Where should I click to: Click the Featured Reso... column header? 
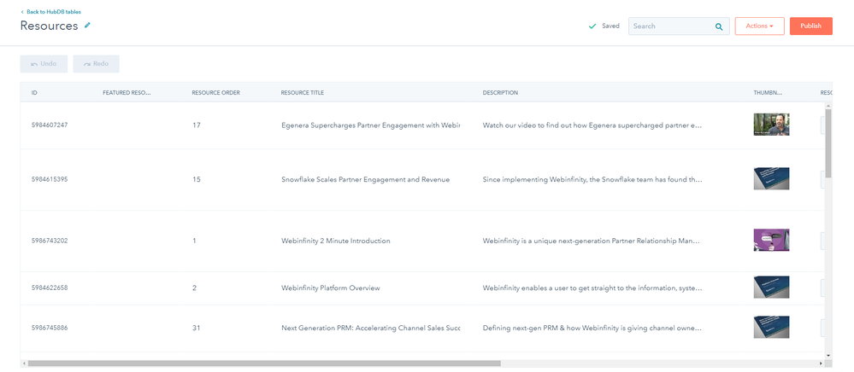(x=127, y=92)
